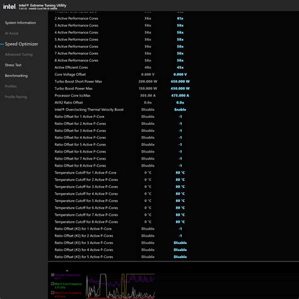Screen dimensions: 299x299
Task: Enable the Max P-Core Frequency graph checkbox
Action: 52,284
